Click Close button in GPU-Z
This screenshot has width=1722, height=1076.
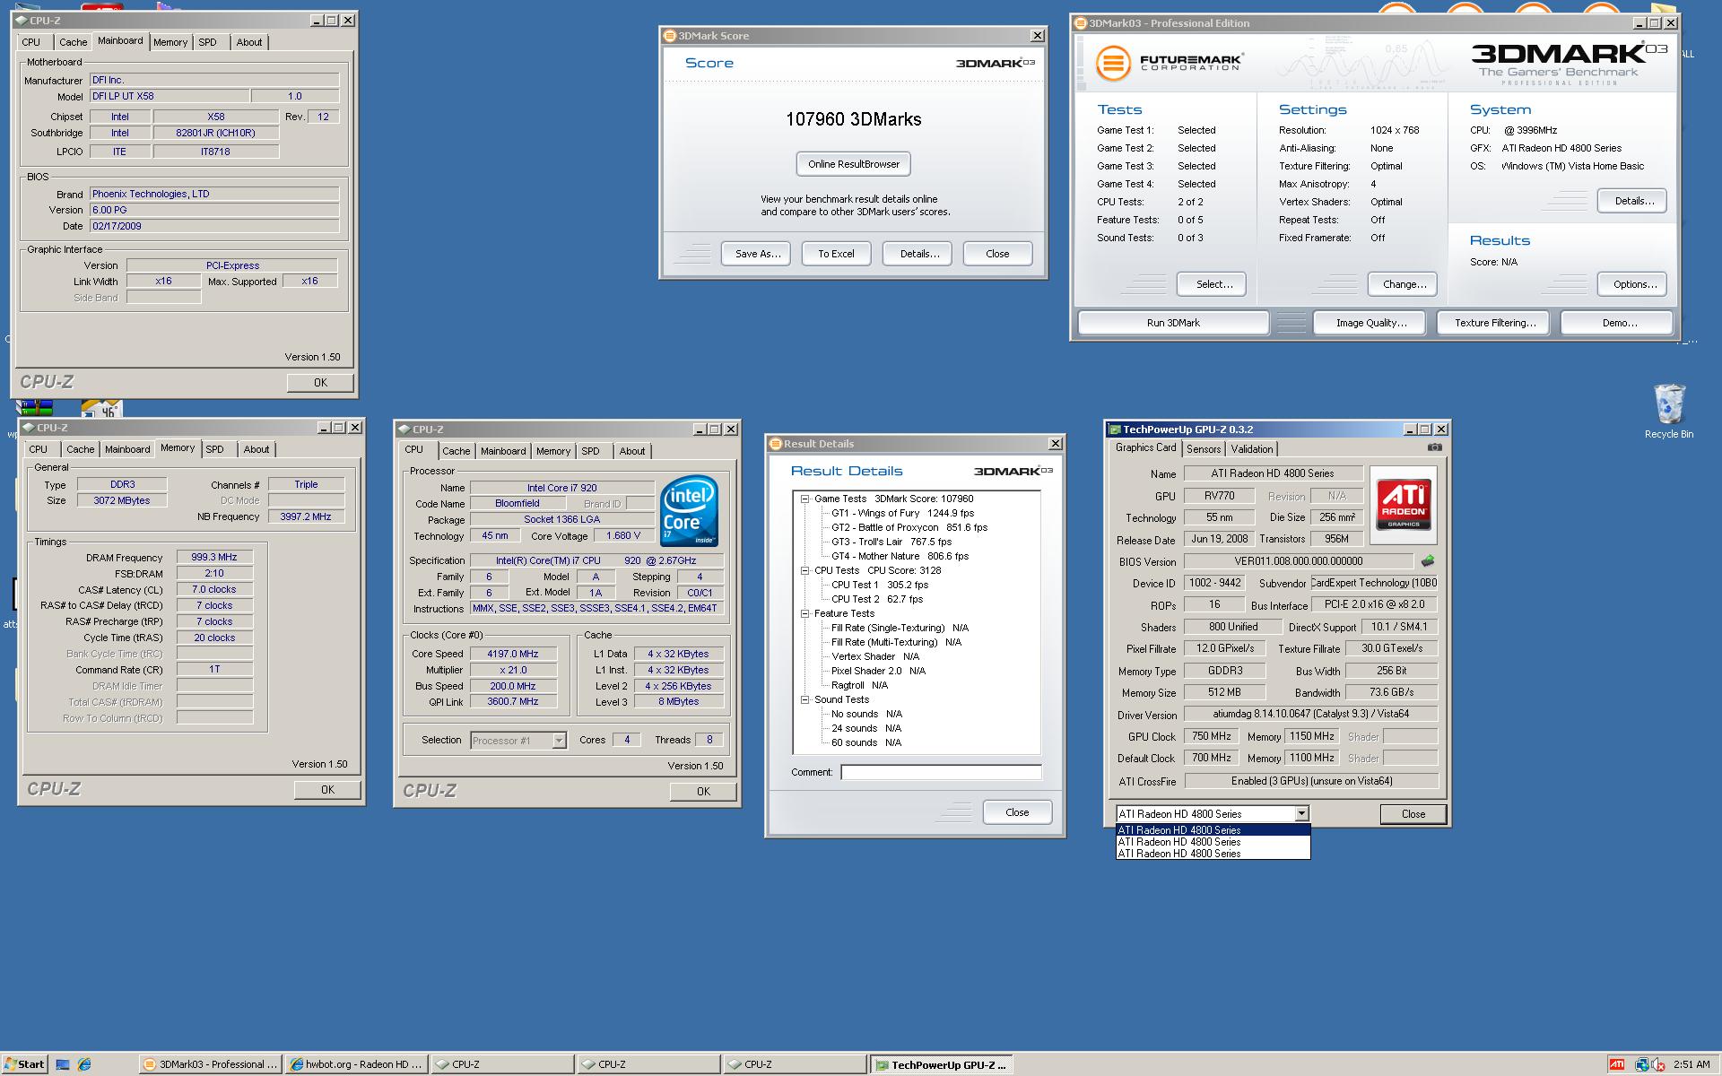1413,814
